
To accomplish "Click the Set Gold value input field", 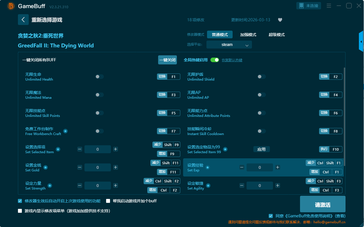I will pyautogui.click(x=98, y=167).
